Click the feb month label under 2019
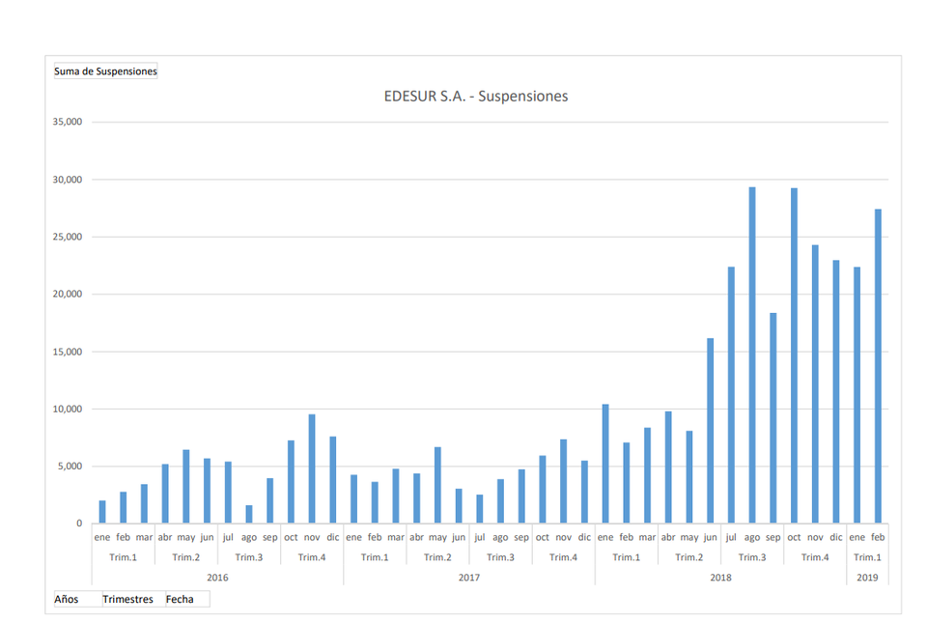The height and width of the screenshot is (623, 927). [x=878, y=537]
